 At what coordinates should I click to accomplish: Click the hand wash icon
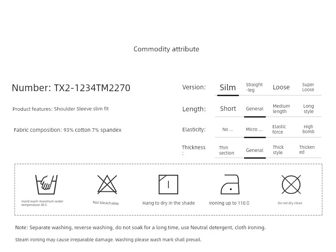tap(46, 184)
